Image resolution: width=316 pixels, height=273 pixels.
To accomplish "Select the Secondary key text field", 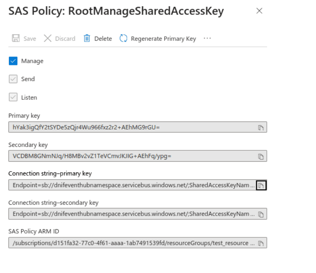I will 138,156.
